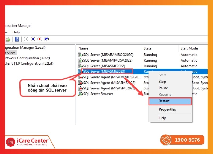Select the Configuration Manager (Local) tree root
The image size is (213, 154).
[25, 48]
